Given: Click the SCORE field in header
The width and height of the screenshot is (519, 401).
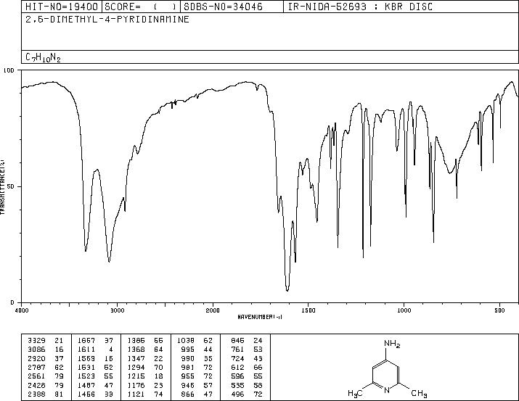Looking at the screenshot, I should click(x=142, y=7).
